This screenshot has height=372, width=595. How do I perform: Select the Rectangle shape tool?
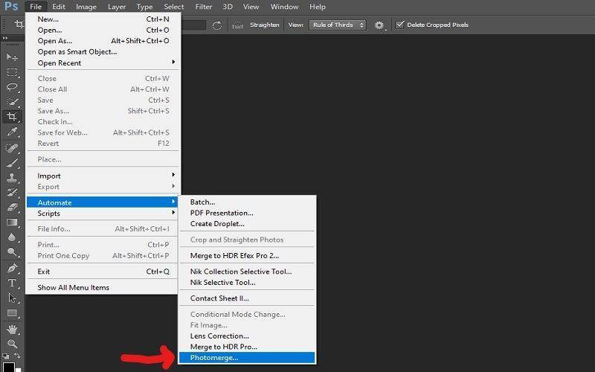pyautogui.click(x=12, y=313)
